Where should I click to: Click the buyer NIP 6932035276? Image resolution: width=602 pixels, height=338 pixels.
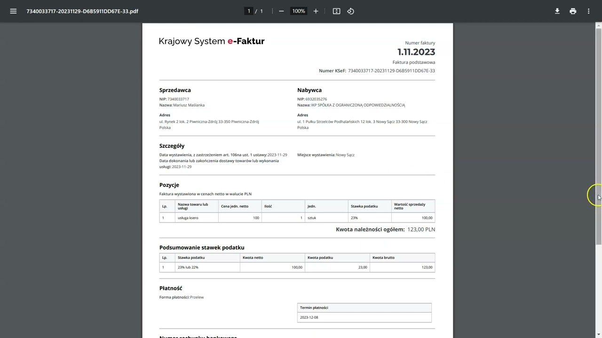(316, 99)
